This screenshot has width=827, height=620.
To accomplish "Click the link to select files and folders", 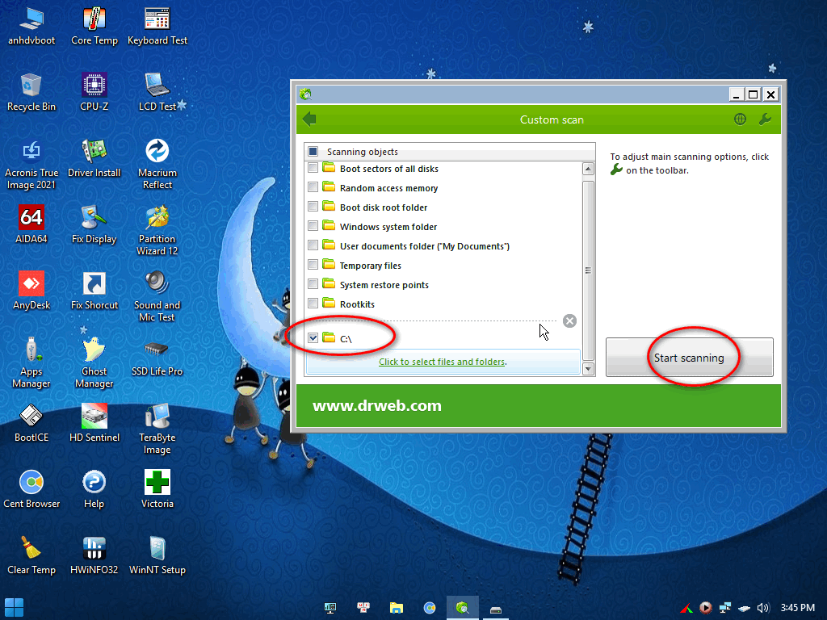I will coord(442,362).
